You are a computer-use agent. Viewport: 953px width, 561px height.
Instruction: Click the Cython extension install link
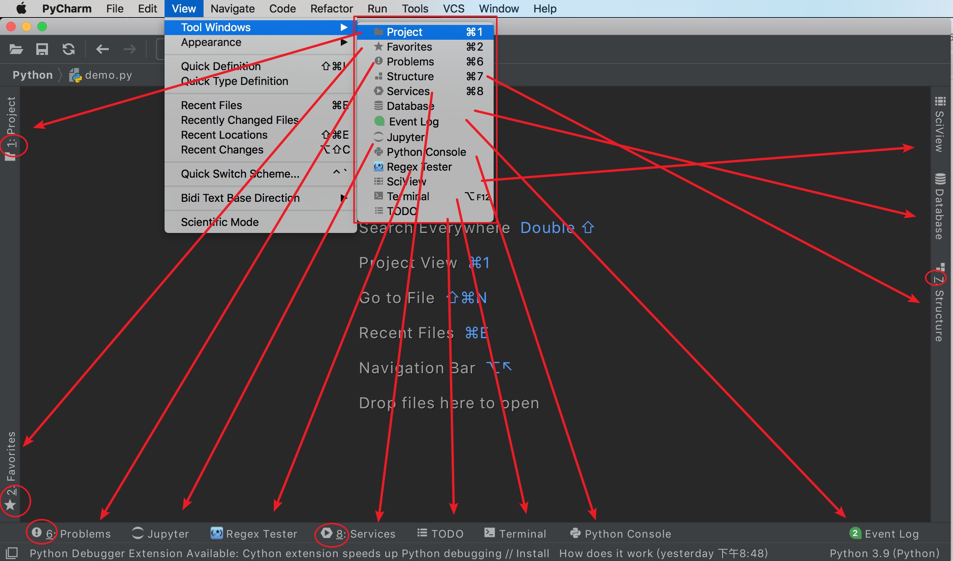click(x=542, y=551)
